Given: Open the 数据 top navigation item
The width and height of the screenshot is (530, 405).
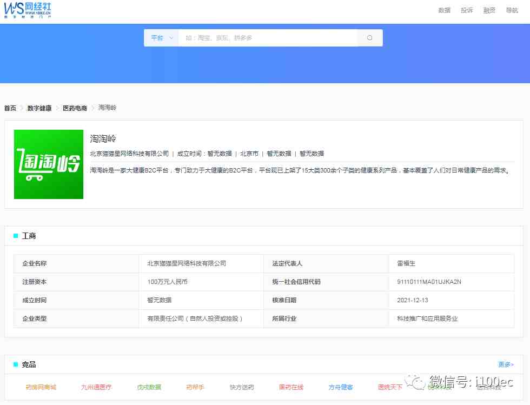Looking at the screenshot, I should click(x=444, y=10).
